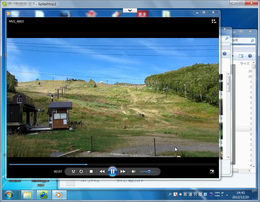The width and height of the screenshot is (260, 202).
Task: Rewind the MVI_4803 video
Action: [x=102, y=171]
